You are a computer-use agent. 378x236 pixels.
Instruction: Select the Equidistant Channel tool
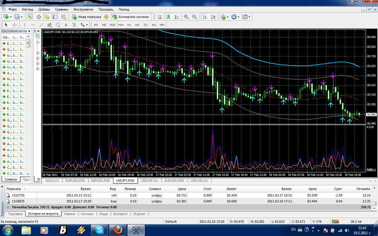coord(50,25)
